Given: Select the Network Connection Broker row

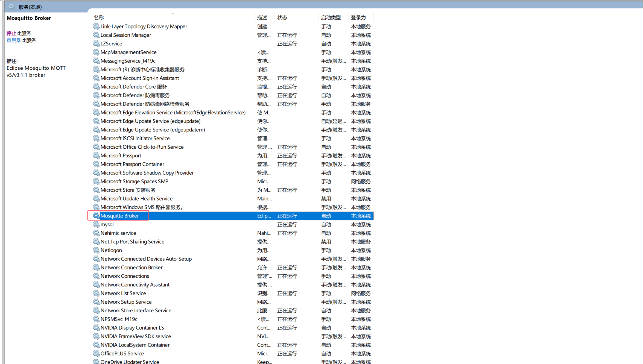Looking at the screenshot, I should (131, 267).
